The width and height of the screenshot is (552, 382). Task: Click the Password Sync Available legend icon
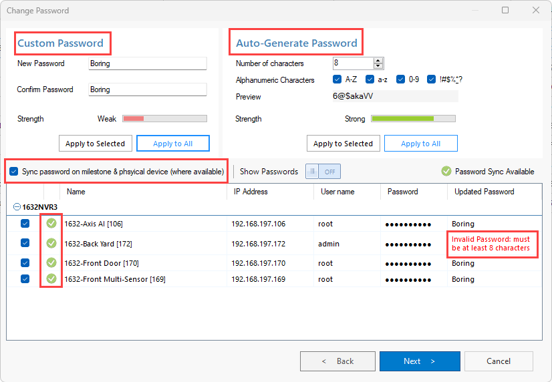point(446,172)
